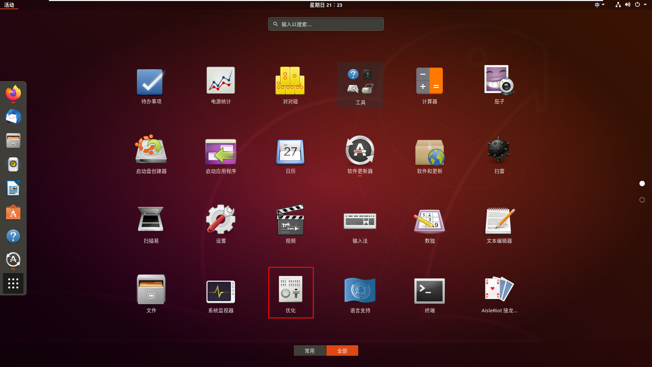
Task: Click the 活动 Activities button
Action: click(9, 5)
